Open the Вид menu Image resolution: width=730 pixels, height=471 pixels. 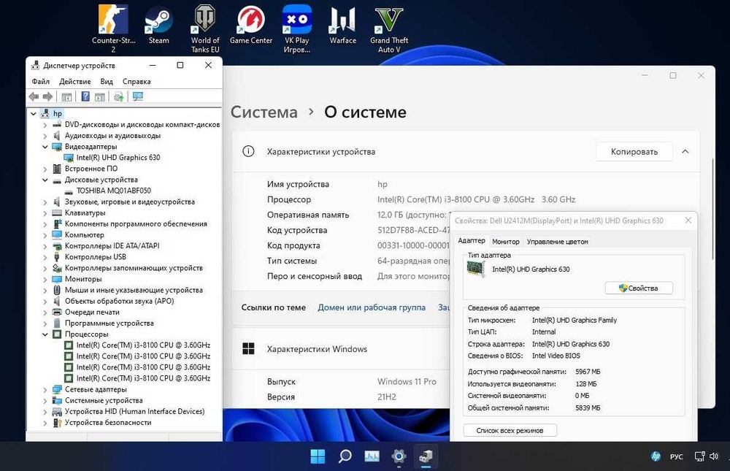coord(107,81)
